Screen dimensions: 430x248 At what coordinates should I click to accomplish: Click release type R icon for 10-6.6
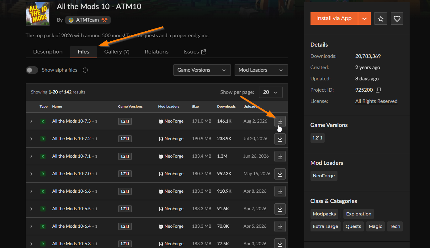(x=43, y=191)
